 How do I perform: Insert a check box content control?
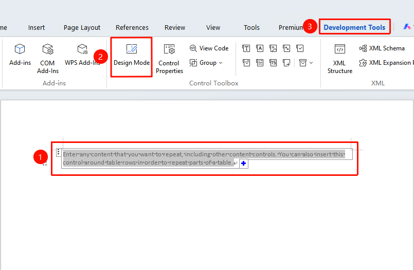[x=300, y=48]
